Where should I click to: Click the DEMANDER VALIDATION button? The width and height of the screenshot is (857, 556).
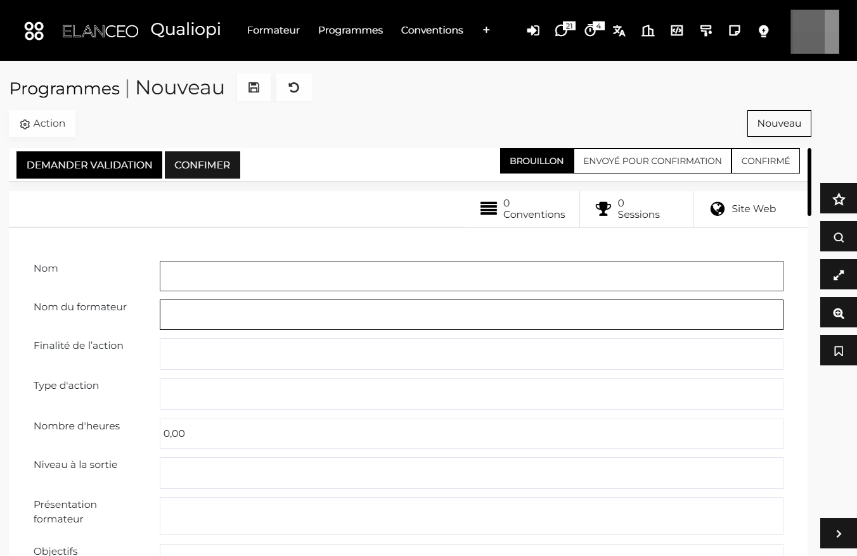click(89, 165)
